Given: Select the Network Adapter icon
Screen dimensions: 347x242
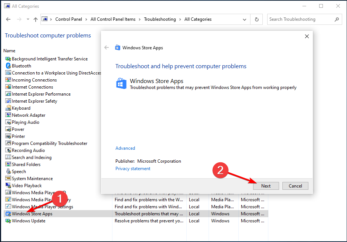Looking at the screenshot, I should [8, 115].
